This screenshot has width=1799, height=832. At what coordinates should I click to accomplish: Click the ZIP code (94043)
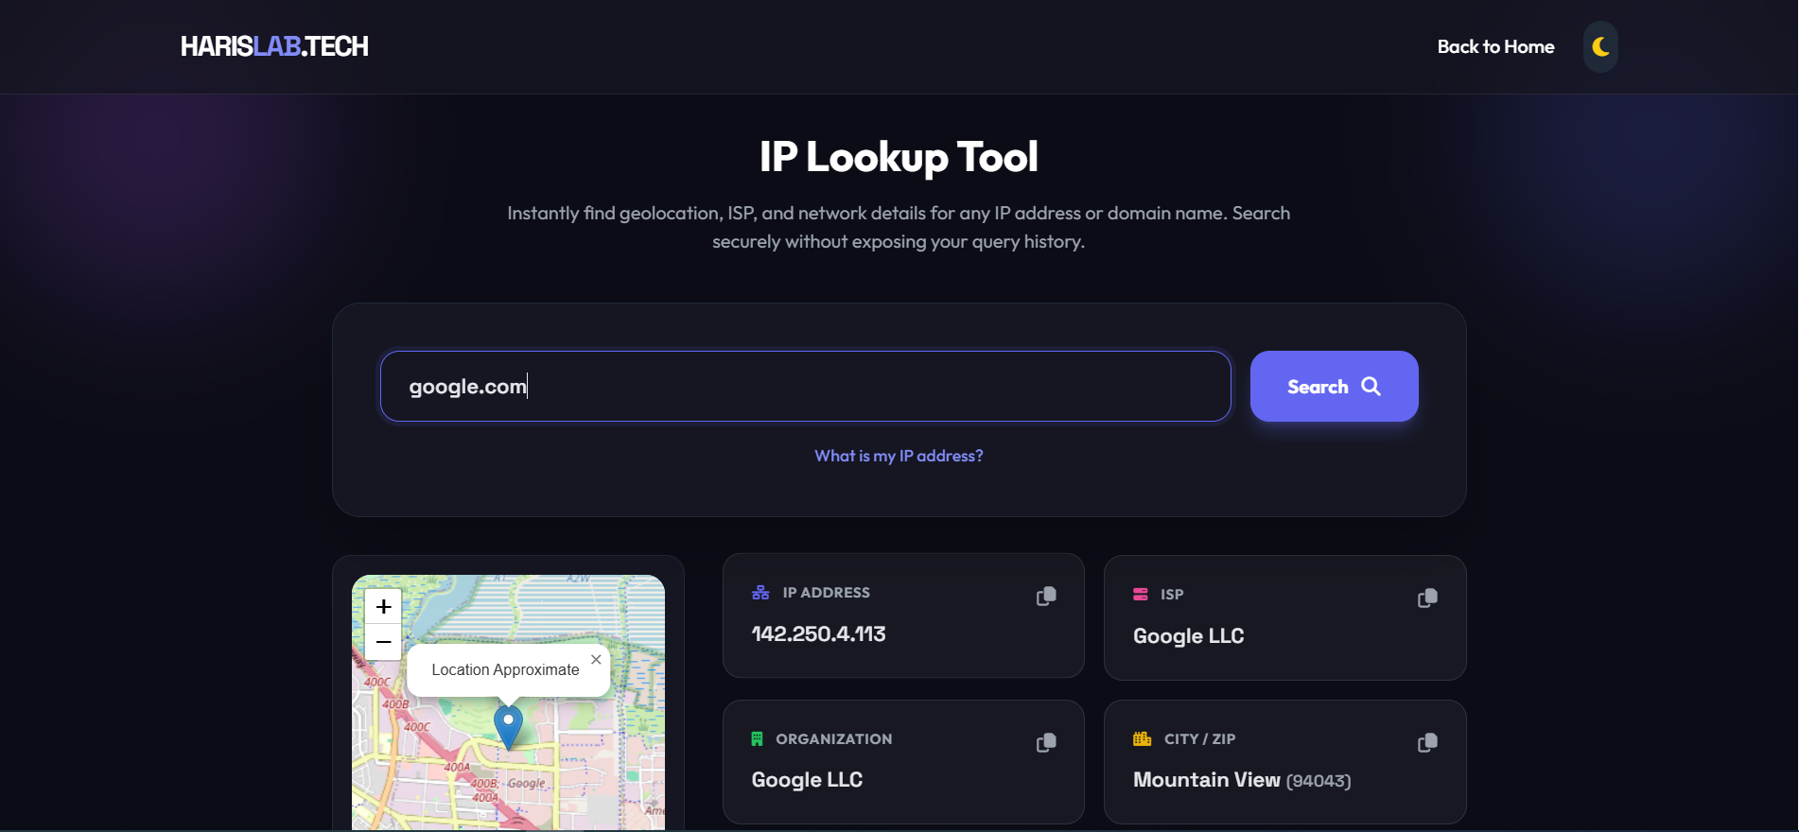point(1319,781)
